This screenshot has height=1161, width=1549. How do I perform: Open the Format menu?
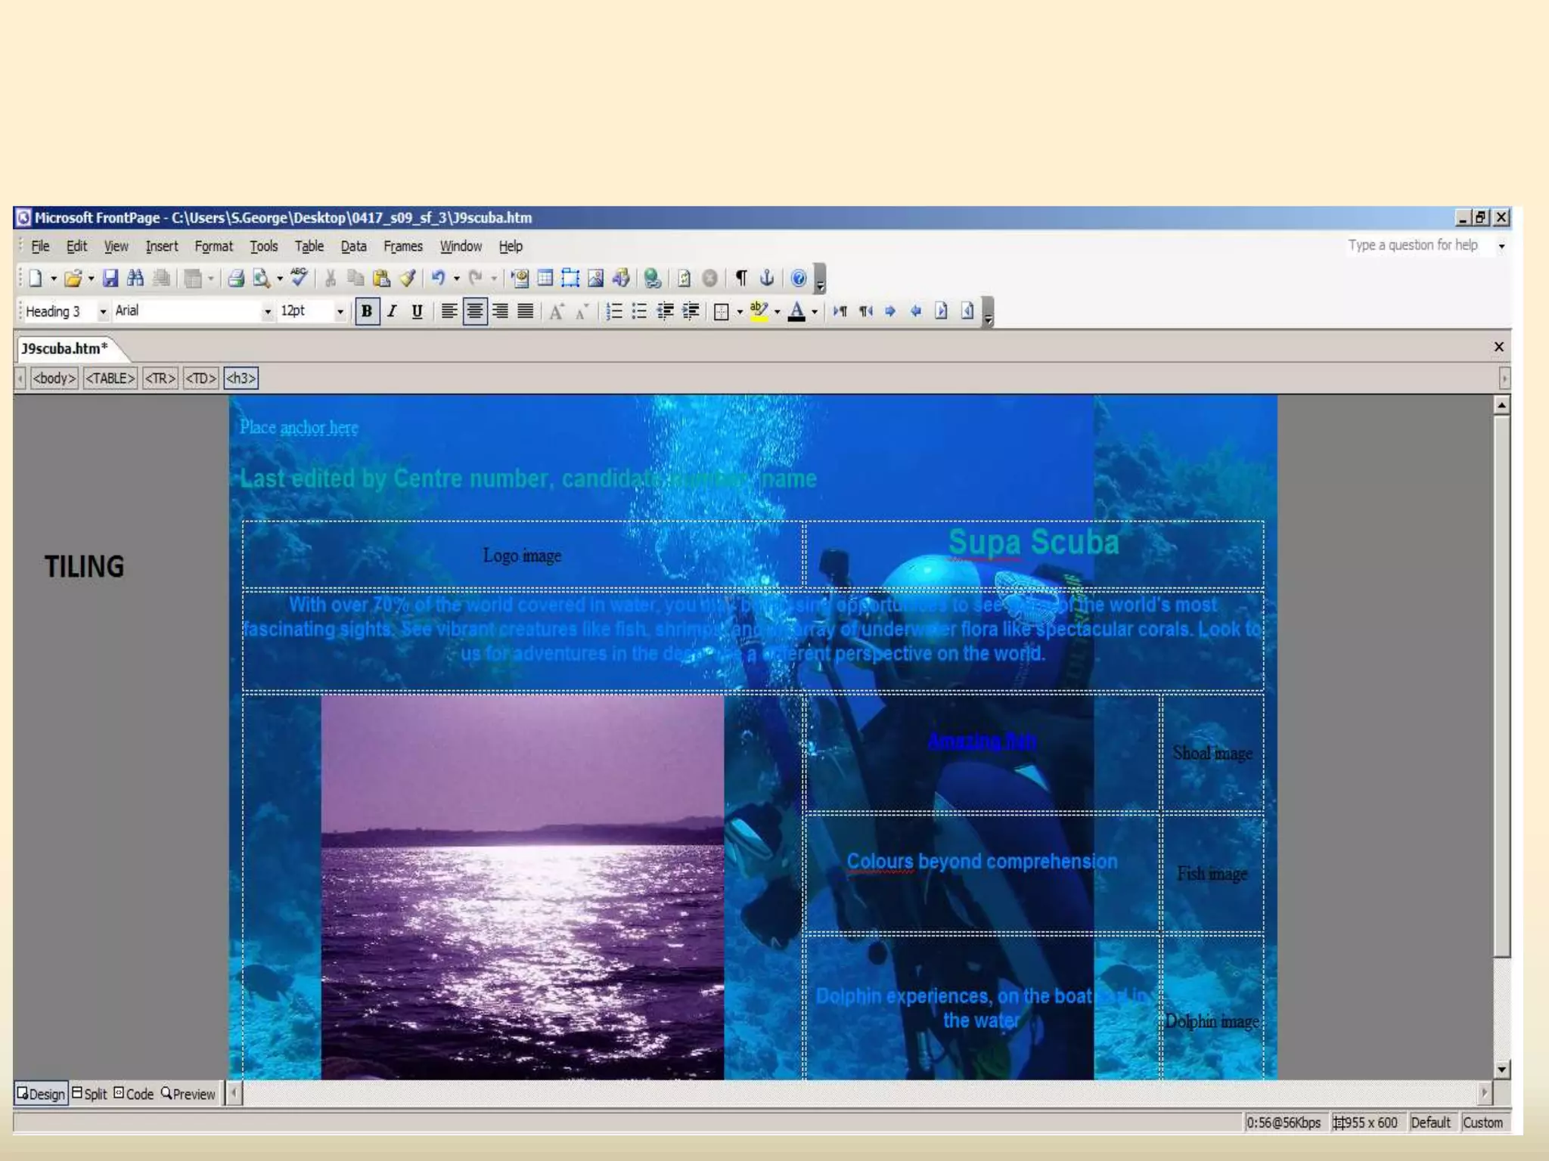point(213,246)
